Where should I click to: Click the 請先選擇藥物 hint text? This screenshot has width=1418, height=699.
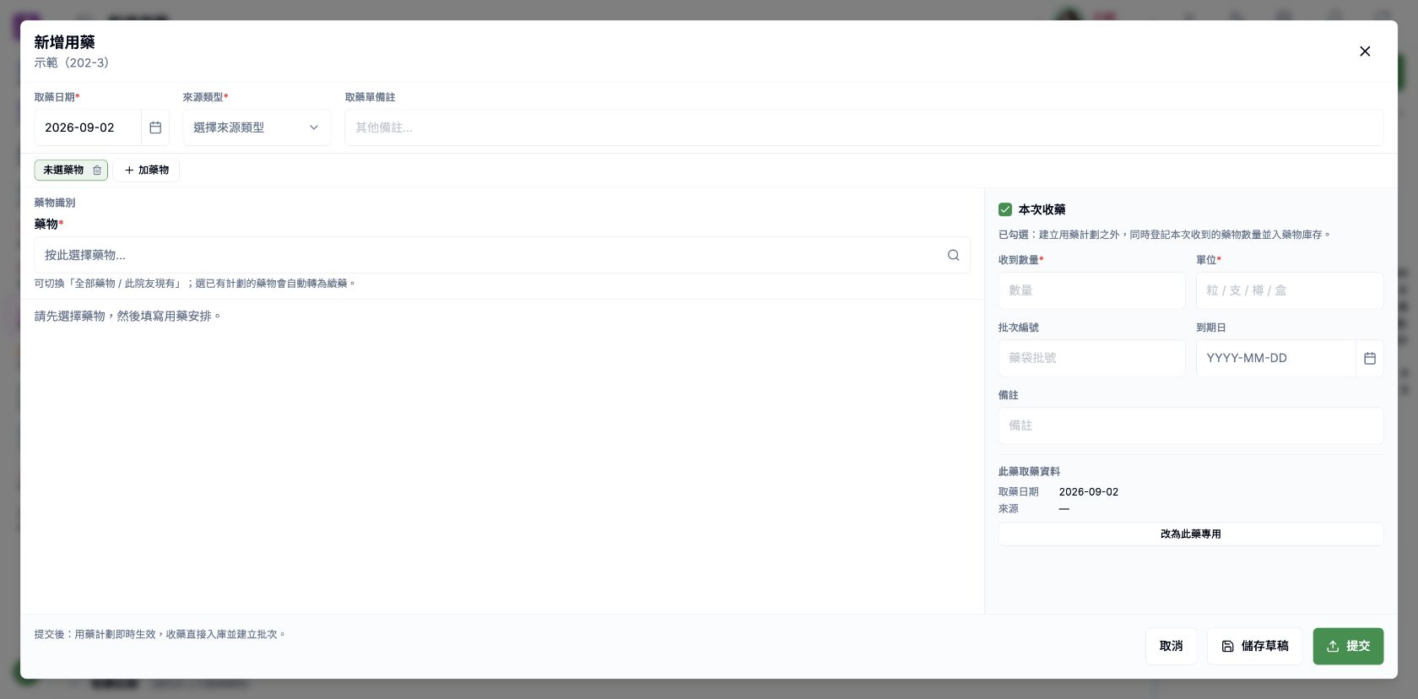[x=127, y=317]
